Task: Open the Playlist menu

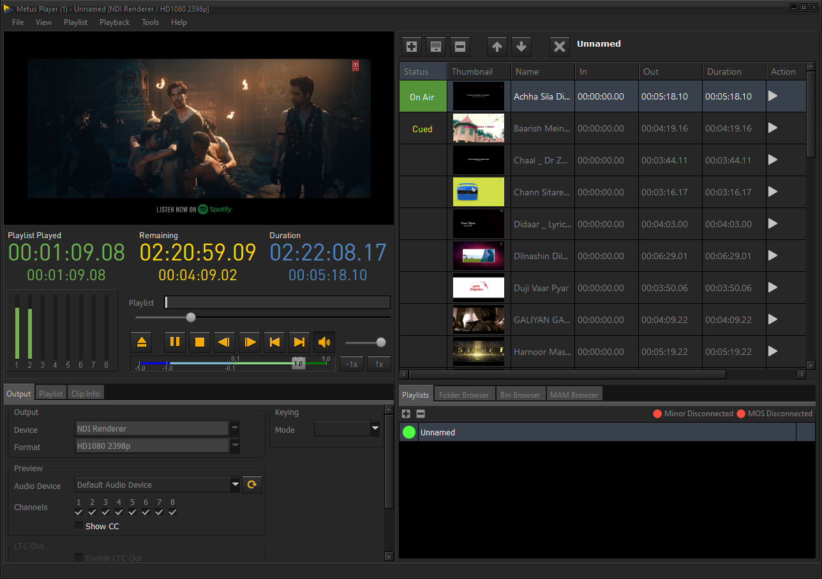Action: (75, 22)
